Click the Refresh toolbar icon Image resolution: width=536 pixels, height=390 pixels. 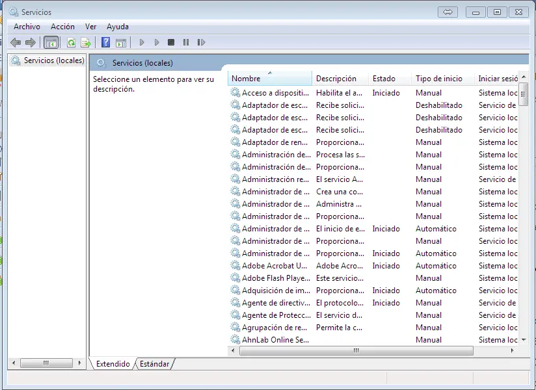coord(71,43)
